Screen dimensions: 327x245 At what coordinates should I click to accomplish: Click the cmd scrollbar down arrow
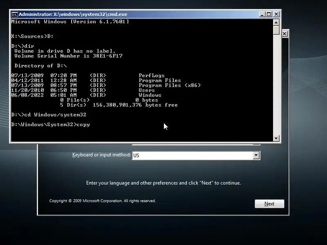pyautogui.click(x=276, y=138)
